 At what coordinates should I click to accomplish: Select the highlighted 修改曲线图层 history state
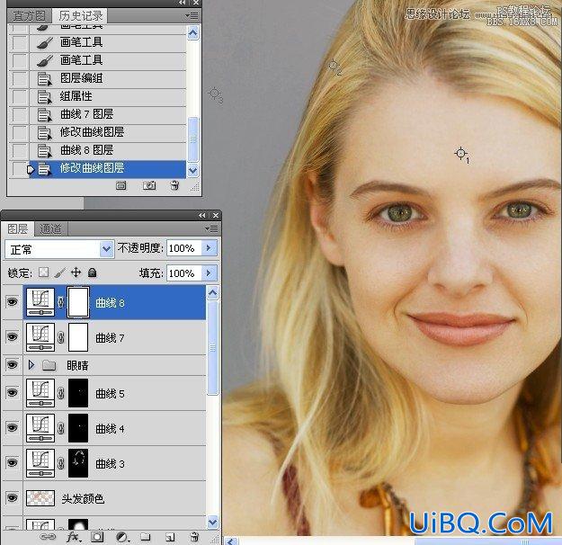pyautogui.click(x=108, y=168)
